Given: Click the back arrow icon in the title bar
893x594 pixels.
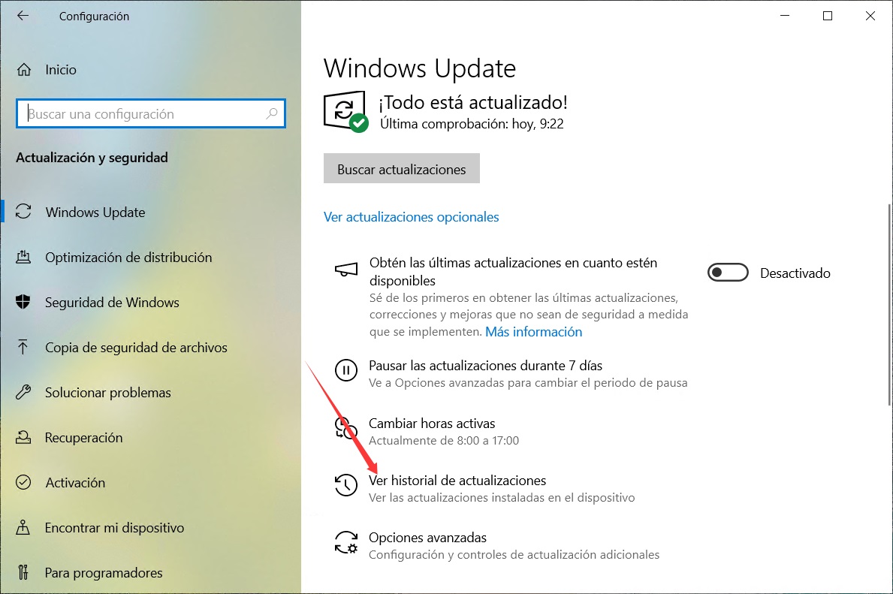Looking at the screenshot, I should click(x=23, y=16).
